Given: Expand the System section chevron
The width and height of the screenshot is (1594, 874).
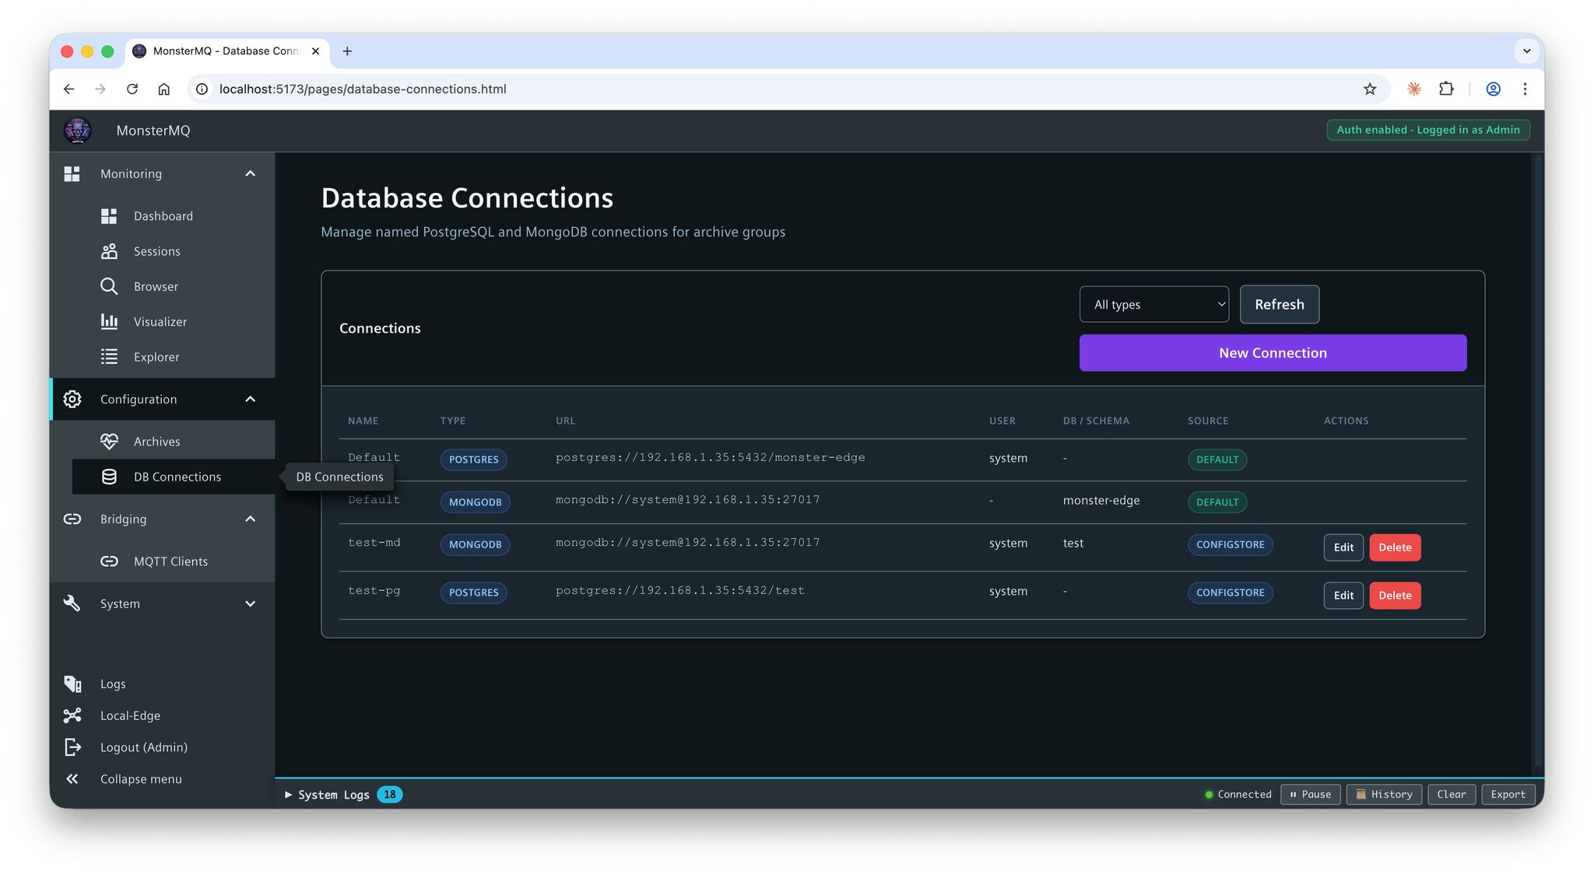Looking at the screenshot, I should coord(250,603).
